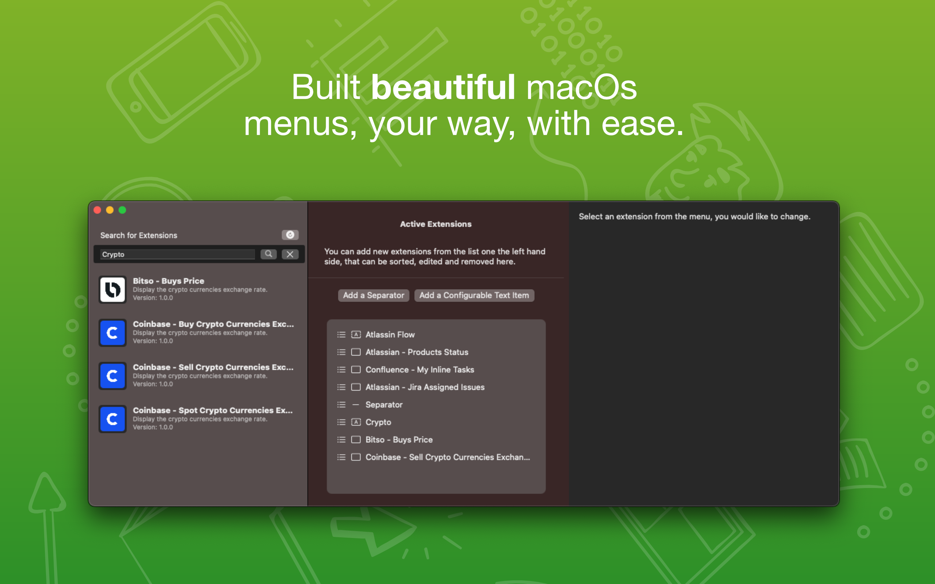The image size is (935, 584).
Task: Click the box icon for Atlassian - Products Status
Action: click(x=356, y=352)
